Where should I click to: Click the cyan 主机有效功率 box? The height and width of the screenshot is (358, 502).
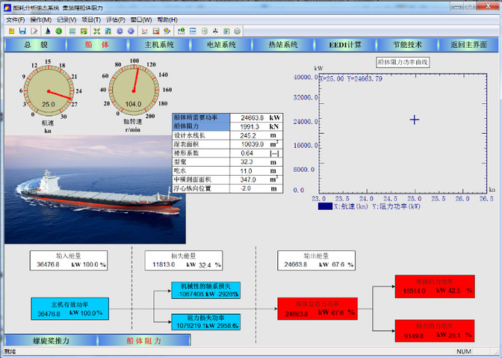(x=69, y=309)
